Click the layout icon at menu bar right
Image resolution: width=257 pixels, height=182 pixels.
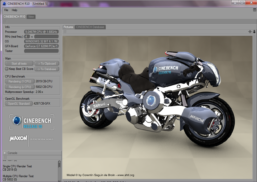(254, 10)
